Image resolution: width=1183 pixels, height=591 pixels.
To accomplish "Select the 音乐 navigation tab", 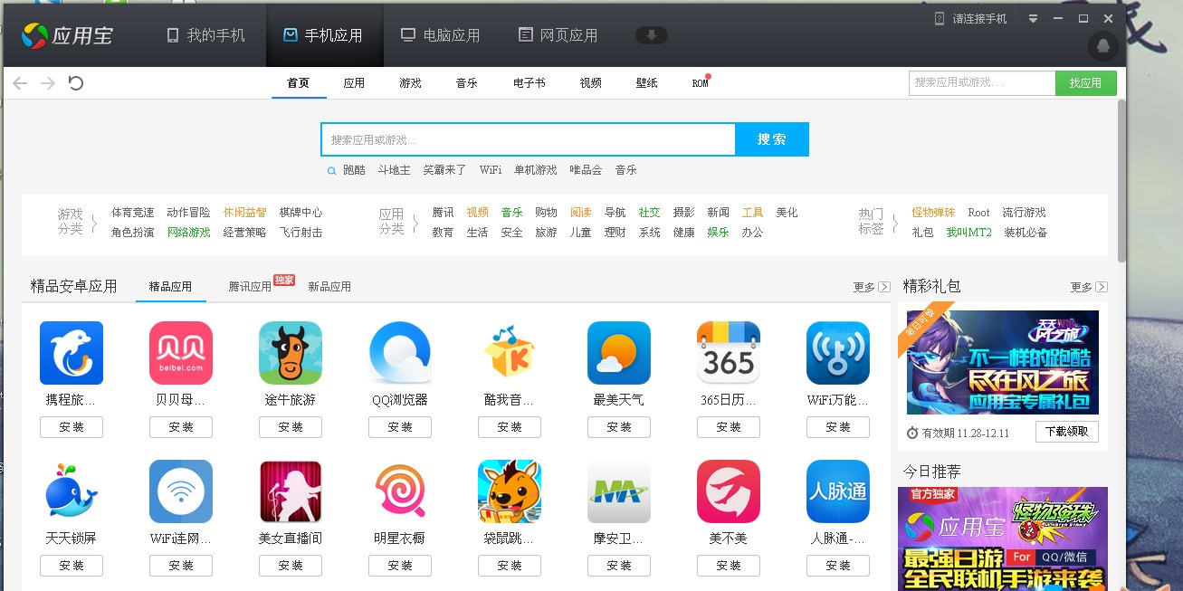I will 467,83.
